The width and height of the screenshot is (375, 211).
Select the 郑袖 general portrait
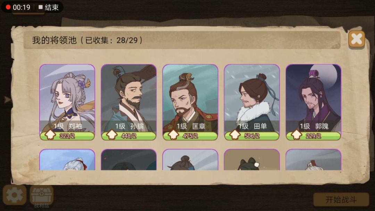click(x=67, y=102)
